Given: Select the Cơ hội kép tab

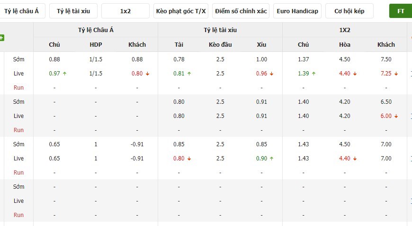Looking at the screenshot, I should pos(349,11).
